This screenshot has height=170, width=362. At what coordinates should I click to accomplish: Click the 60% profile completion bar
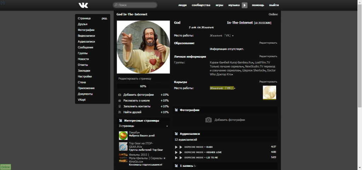(143, 86)
